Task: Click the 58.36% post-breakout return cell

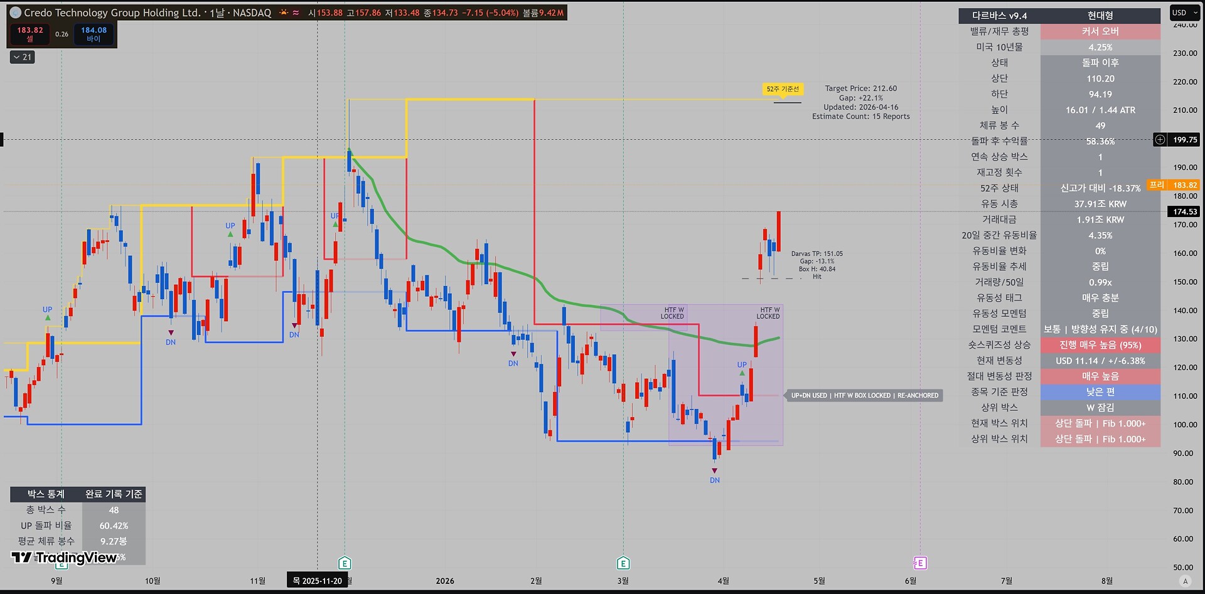Action: coord(1100,141)
